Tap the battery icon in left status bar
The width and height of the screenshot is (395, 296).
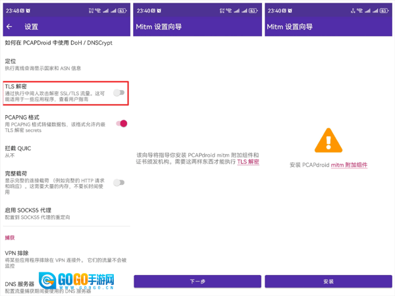[x=123, y=11]
